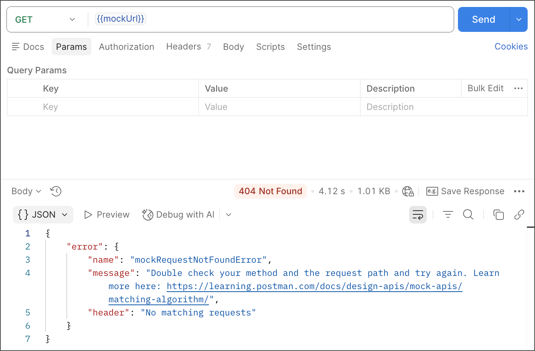This screenshot has height=351, width=535.
Task: Open the learning.postman.com docs link
Action: [x=314, y=286]
